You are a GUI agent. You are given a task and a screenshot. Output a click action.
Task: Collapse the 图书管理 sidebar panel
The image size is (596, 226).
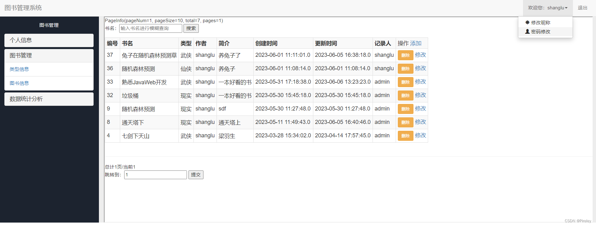[49, 56]
